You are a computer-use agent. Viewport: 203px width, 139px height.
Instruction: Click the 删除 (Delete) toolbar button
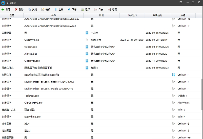pyautogui.click(x=19, y=9)
